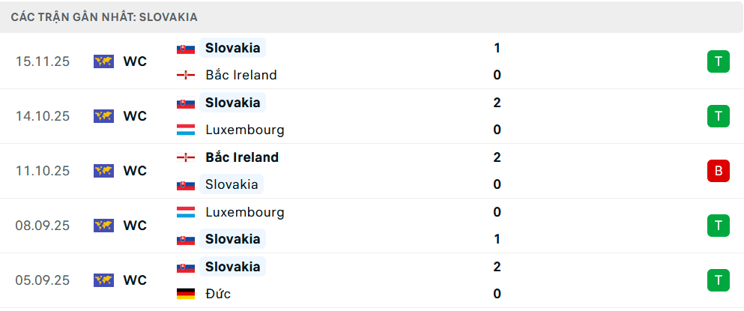This screenshot has width=744, height=311.
Task: Click the 'Các trận gần nhất: Slovakia' header
Action: coord(104,16)
